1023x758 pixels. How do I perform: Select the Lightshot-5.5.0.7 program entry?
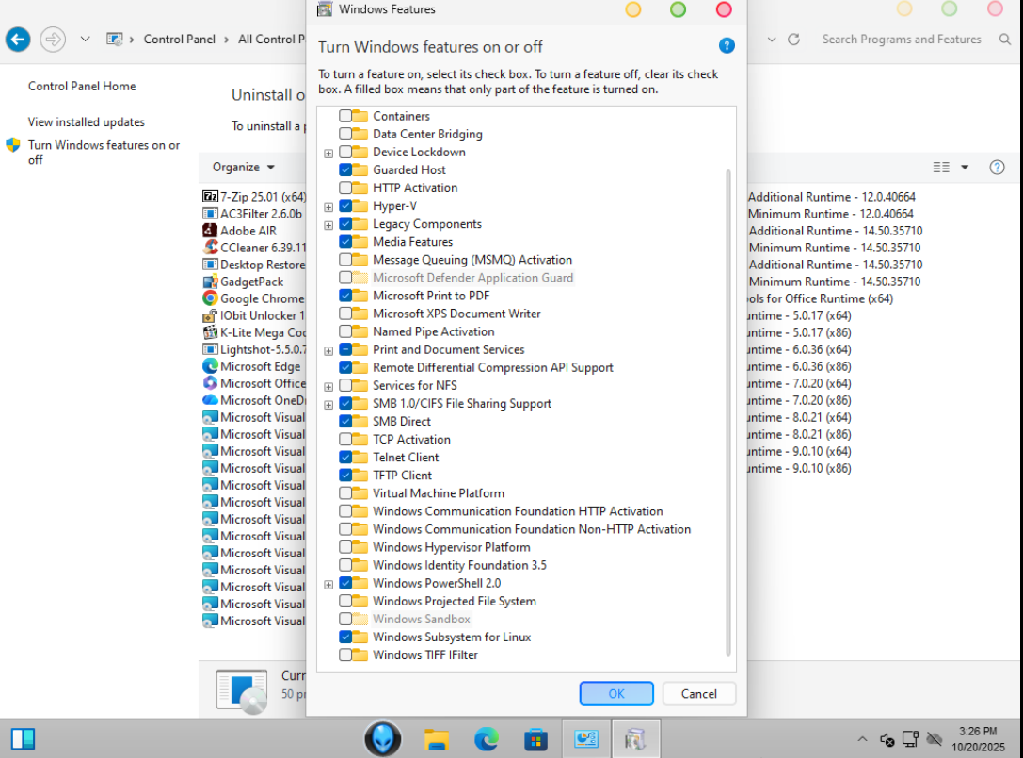tap(254, 349)
